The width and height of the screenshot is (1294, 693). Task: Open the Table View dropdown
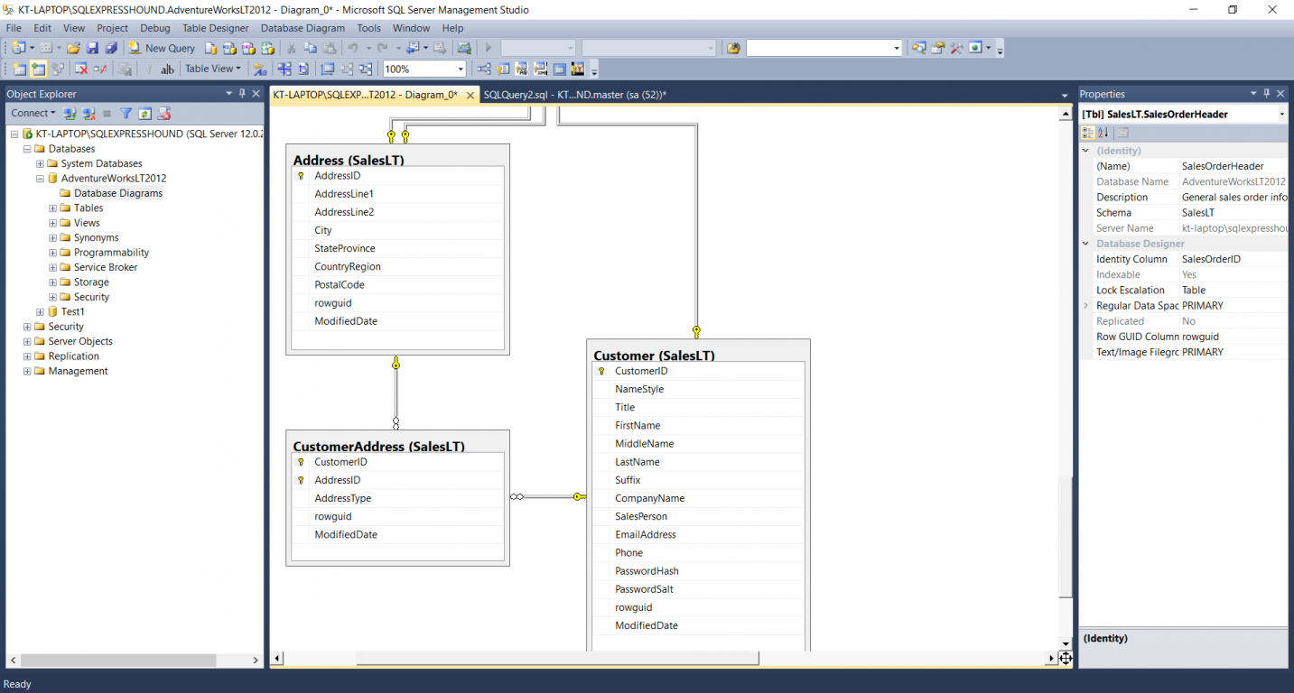[213, 69]
